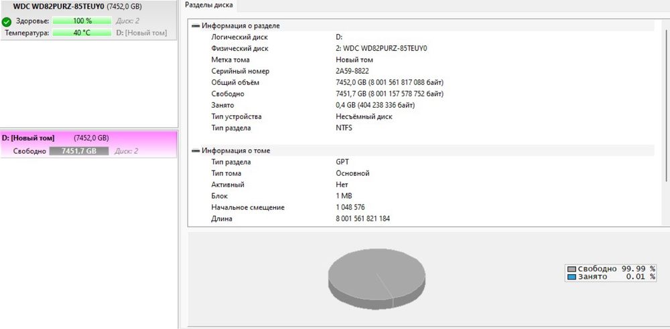Click the NTFS partition type value
The image size is (670, 329).
pyautogui.click(x=344, y=128)
